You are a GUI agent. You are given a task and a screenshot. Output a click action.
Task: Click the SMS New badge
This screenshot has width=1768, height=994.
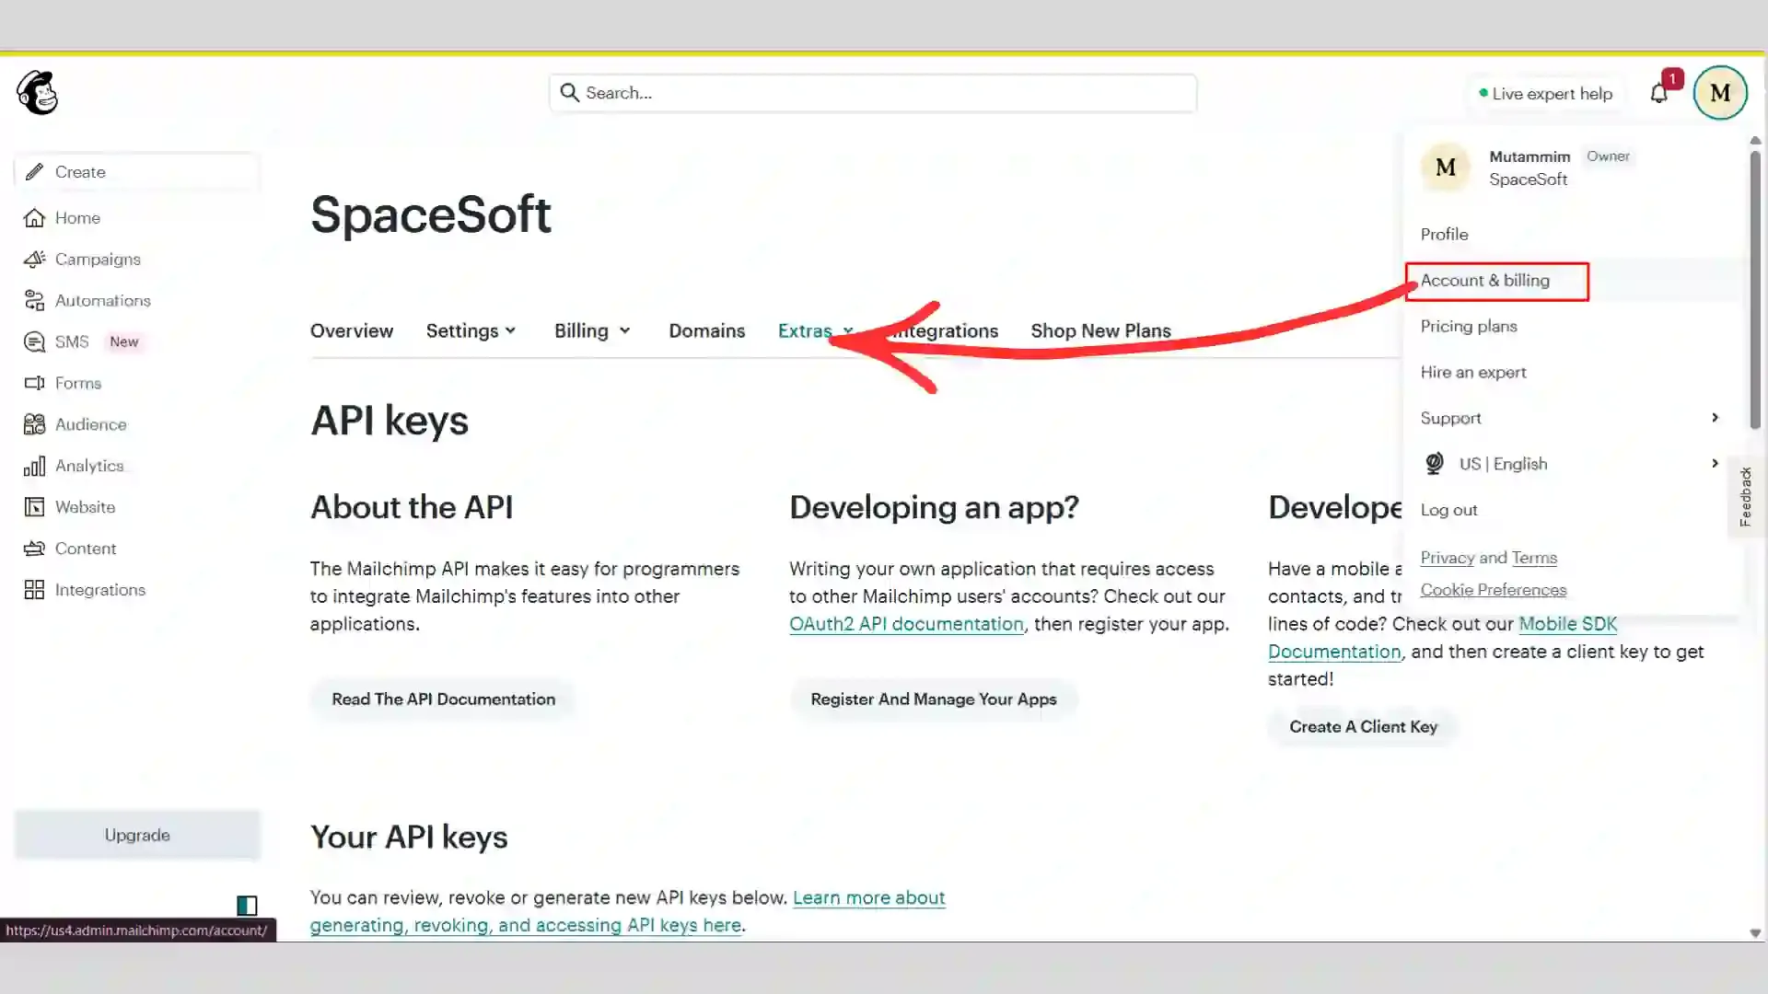(123, 342)
